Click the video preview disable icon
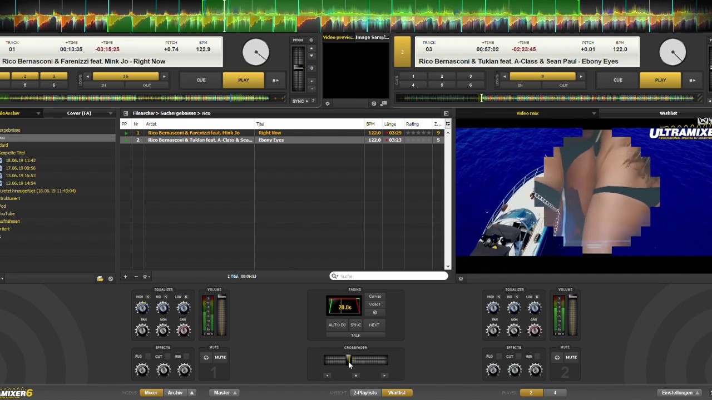 374,103
